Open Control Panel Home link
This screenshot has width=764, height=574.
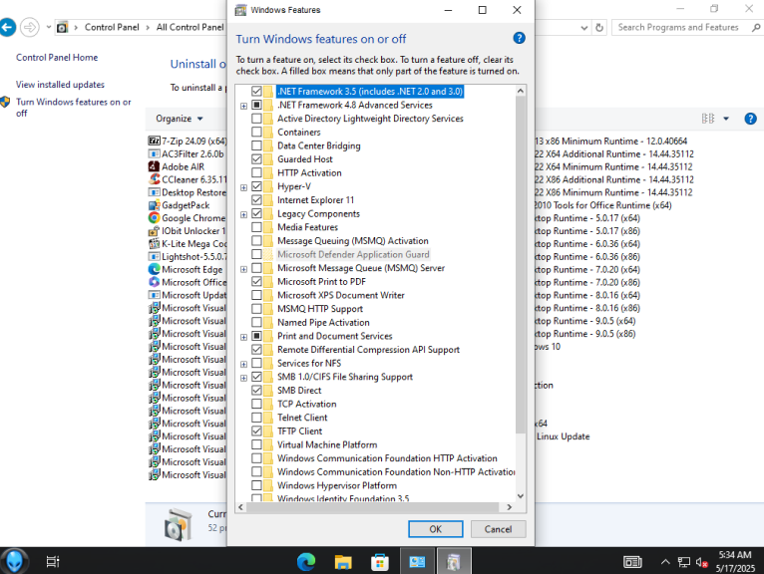[x=57, y=58]
